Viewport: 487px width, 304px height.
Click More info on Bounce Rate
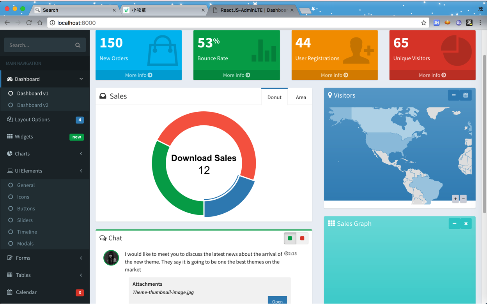[237, 75]
